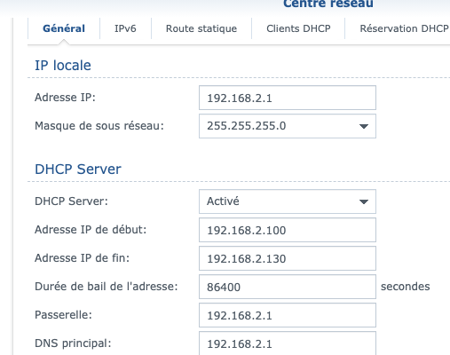
Task: Focus the DNS principal field
Action: tap(288, 343)
